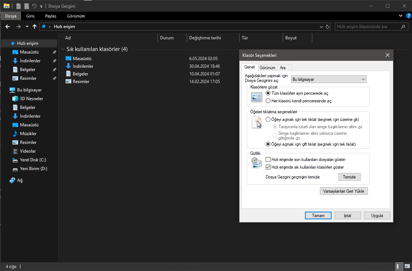This screenshot has height=271, width=412.
Task: Cancel with the İptal button
Action: (x=348, y=216)
